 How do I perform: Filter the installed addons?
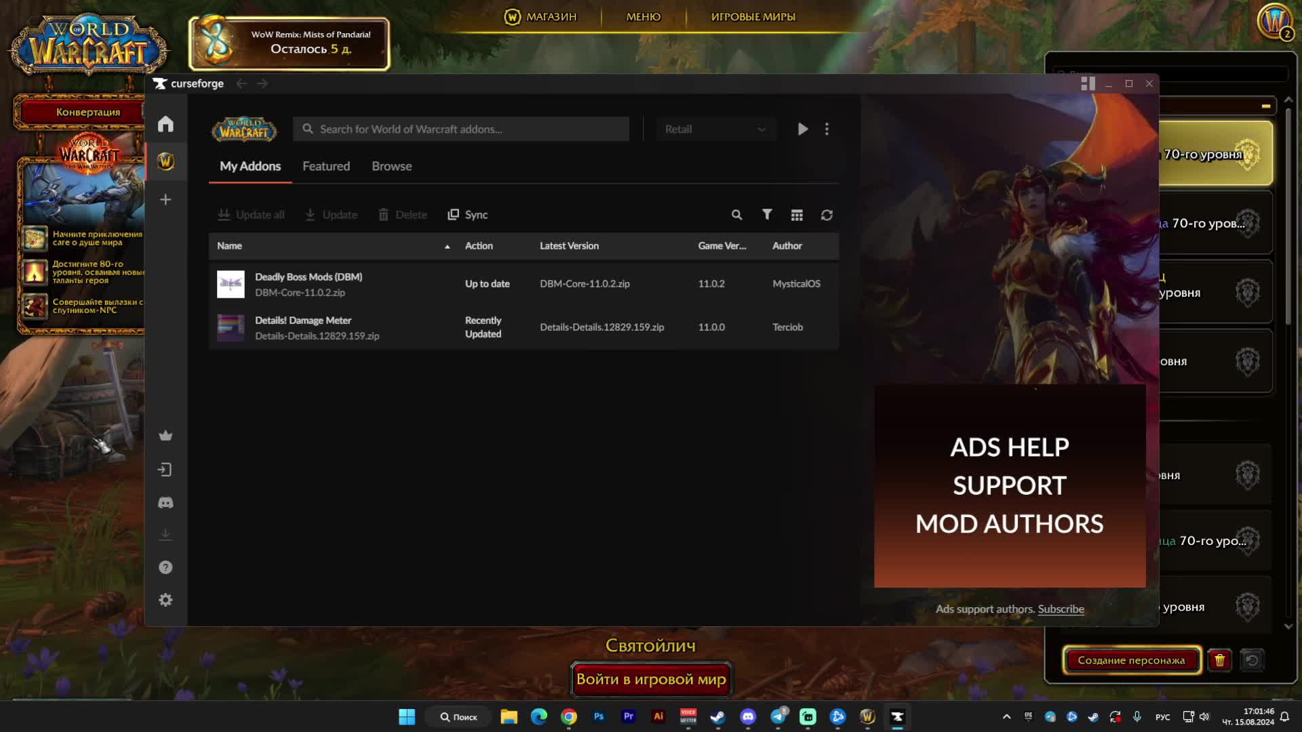[767, 215]
